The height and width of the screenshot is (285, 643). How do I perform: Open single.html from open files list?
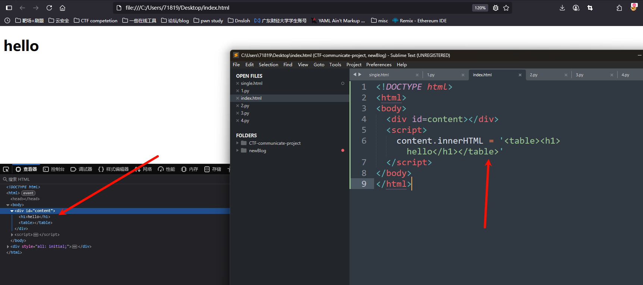tap(252, 83)
